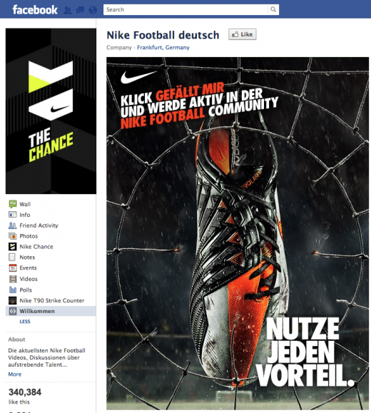The width and height of the screenshot is (371, 413).
Task: Click the Events calendar icon
Action: 13,267
